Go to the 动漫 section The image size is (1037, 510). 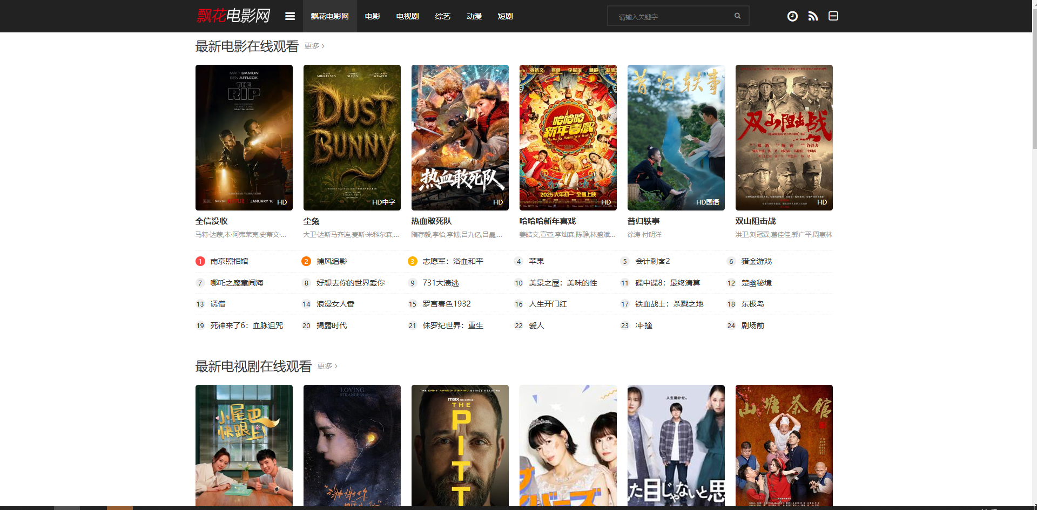coord(474,16)
